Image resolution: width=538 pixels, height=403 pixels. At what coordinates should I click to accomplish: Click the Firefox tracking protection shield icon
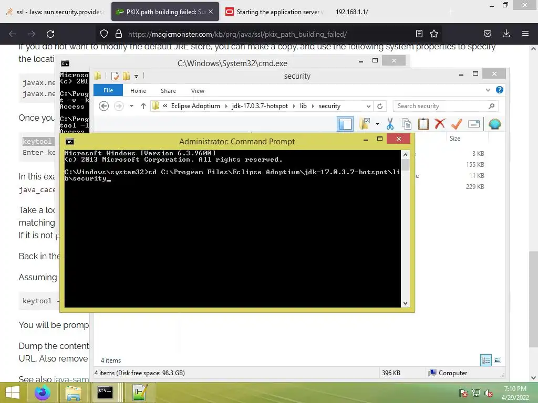pyautogui.click(x=104, y=34)
